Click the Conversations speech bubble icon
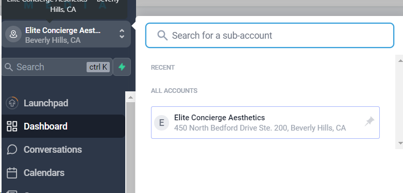Viewport: 403px width, 193px height. 12,150
